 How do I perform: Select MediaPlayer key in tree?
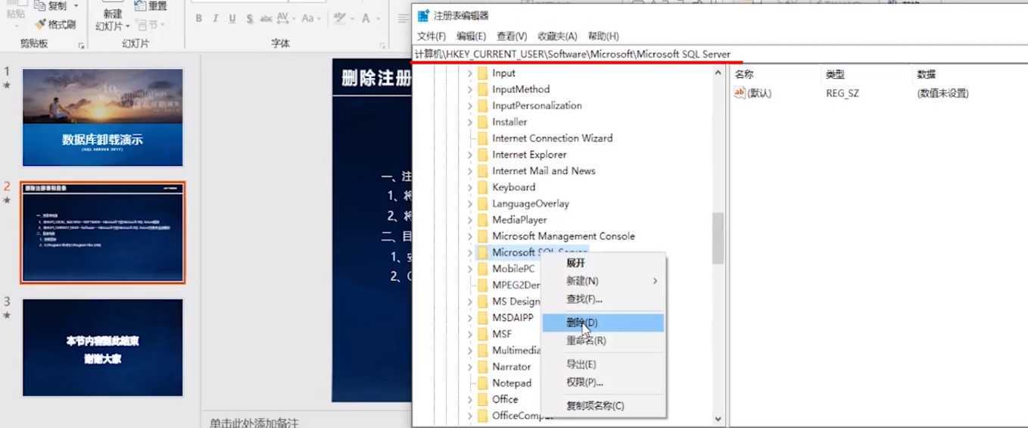(x=519, y=220)
